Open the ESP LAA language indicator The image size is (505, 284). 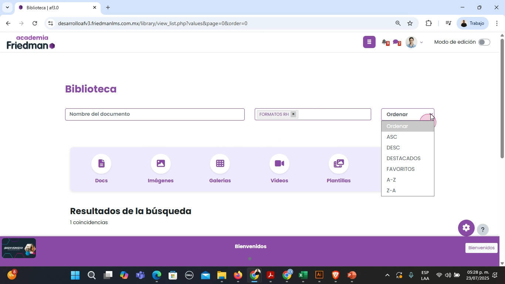pos(425,275)
